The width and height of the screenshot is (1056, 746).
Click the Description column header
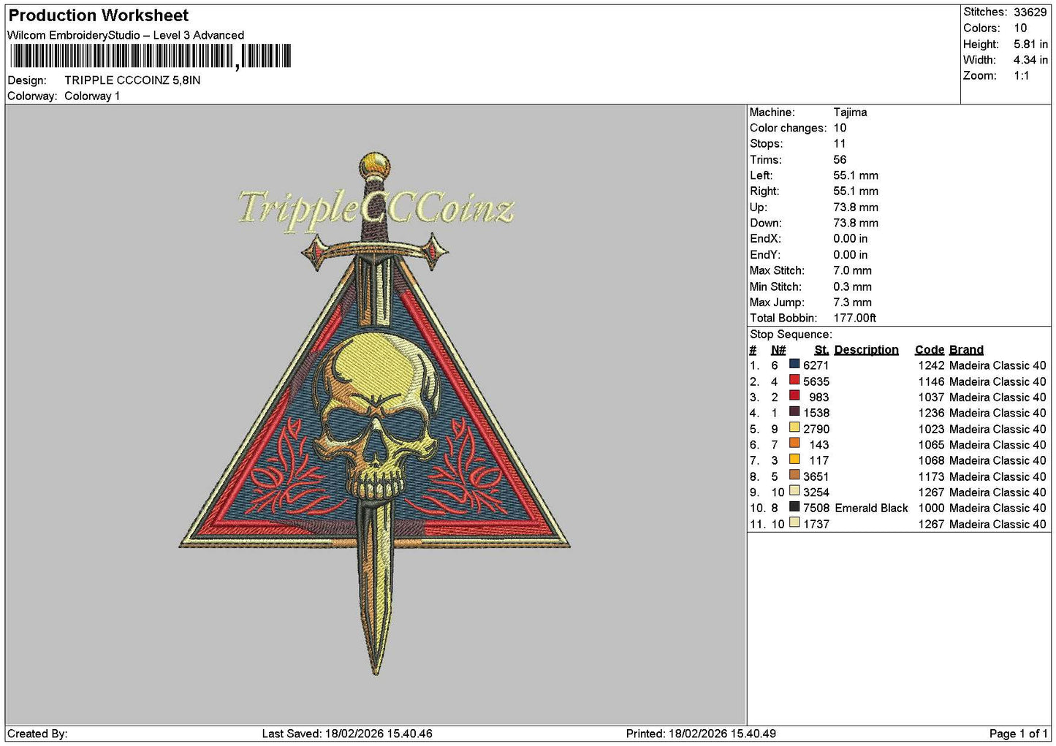coord(866,350)
